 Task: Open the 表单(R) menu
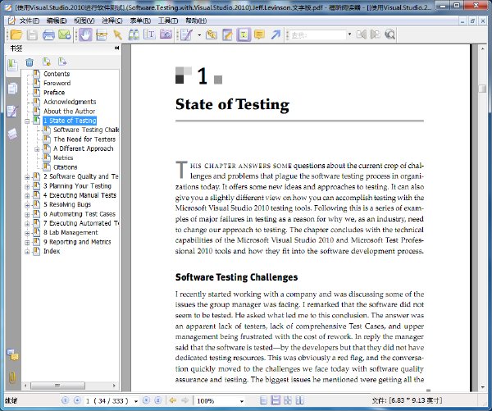[x=140, y=21]
